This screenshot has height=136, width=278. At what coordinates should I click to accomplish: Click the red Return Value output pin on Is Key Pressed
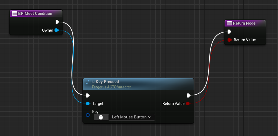coord(188,104)
